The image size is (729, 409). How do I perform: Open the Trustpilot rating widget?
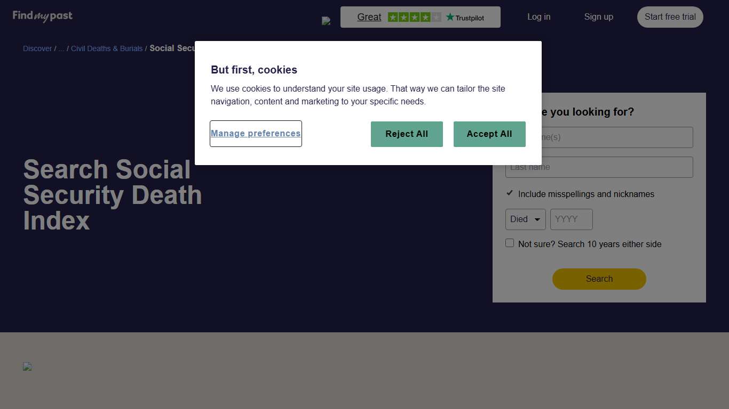(420, 17)
